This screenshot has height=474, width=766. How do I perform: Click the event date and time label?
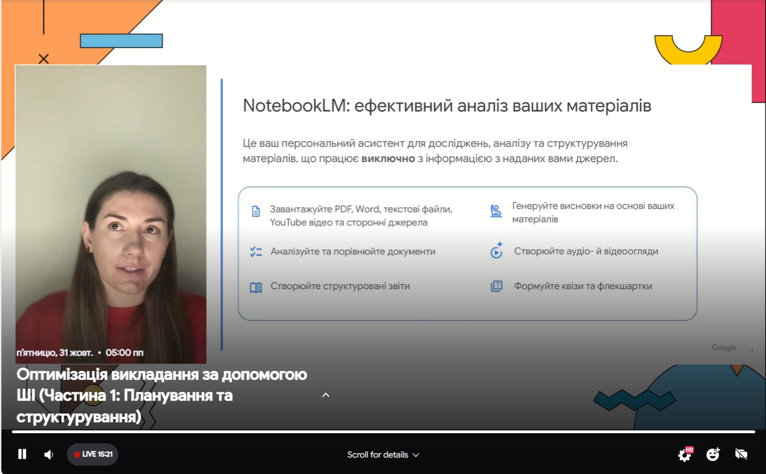pyautogui.click(x=80, y=352)
